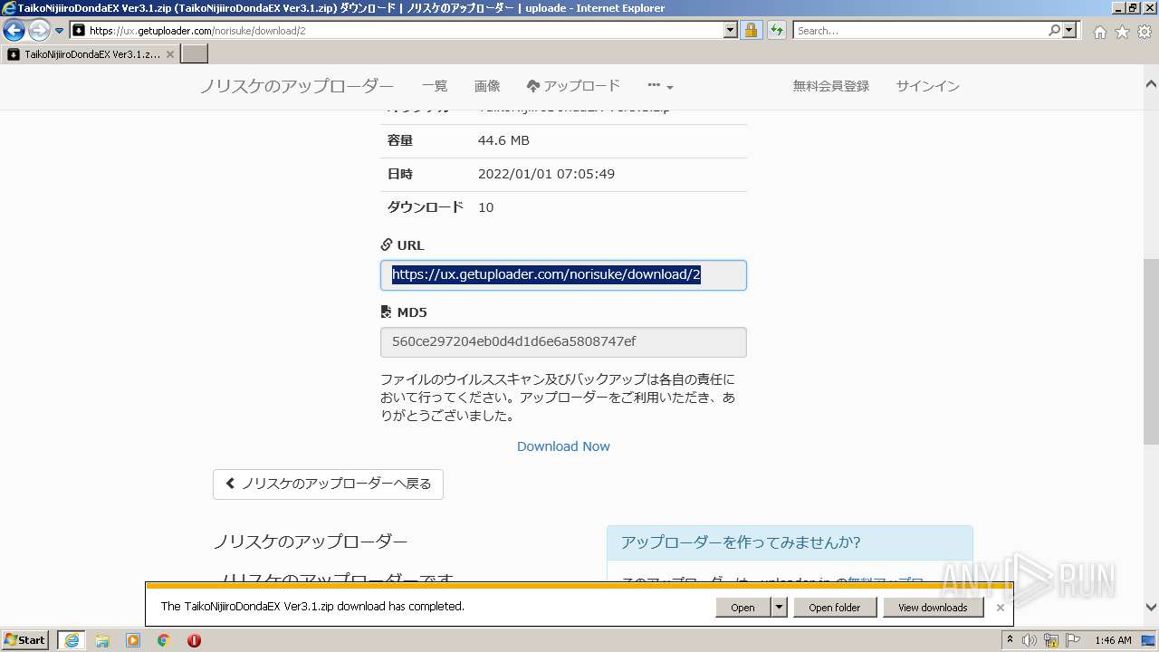Screen dimensions: 1159x652
Task: Click the browser Forward arrow button
Action: coord(39,31)
